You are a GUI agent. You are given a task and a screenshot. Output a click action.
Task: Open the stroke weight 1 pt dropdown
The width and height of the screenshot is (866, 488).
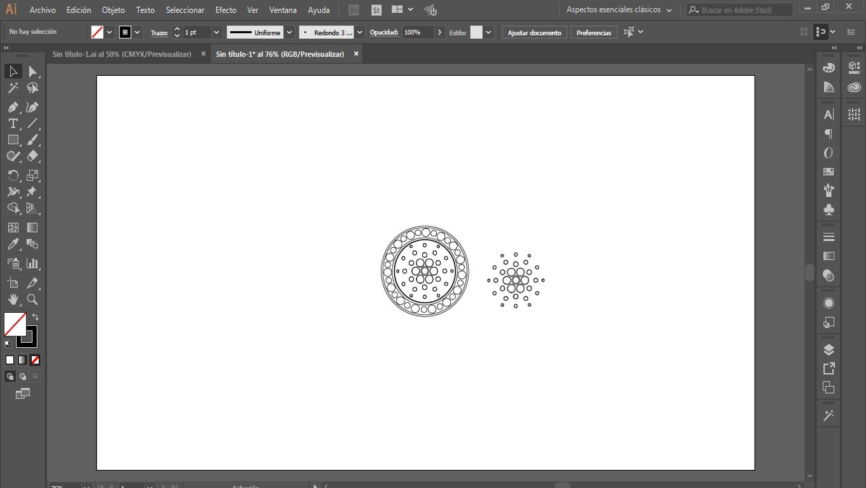tap(217, 32)
